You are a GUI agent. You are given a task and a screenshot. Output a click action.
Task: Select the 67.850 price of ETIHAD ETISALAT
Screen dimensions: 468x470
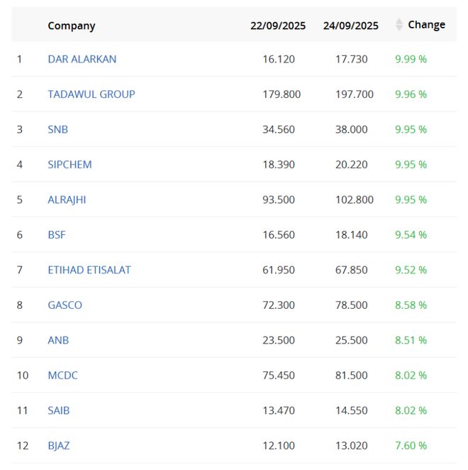(351, 270)
